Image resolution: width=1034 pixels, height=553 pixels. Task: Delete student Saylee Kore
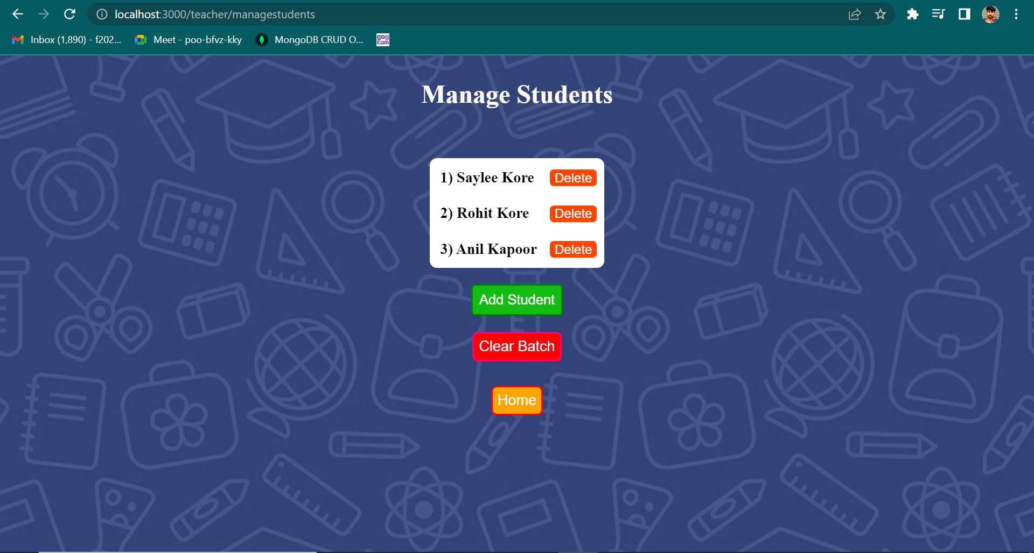[573, 178]
